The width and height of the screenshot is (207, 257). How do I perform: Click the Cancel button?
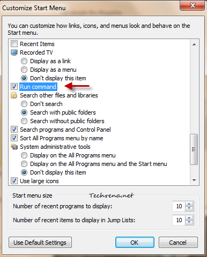178,243
